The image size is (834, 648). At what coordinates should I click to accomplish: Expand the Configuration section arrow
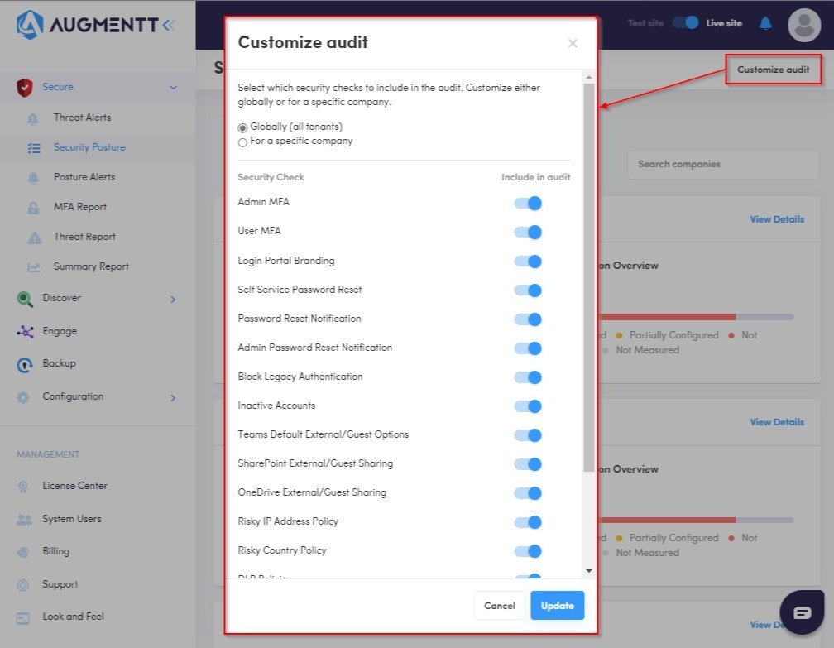[x=173, y=398]
